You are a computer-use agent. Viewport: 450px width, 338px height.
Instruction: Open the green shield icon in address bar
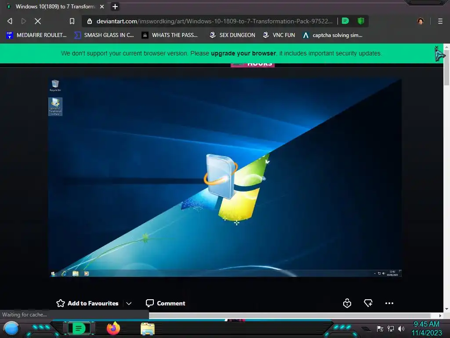pyautogui.click(x=361, y=21)
